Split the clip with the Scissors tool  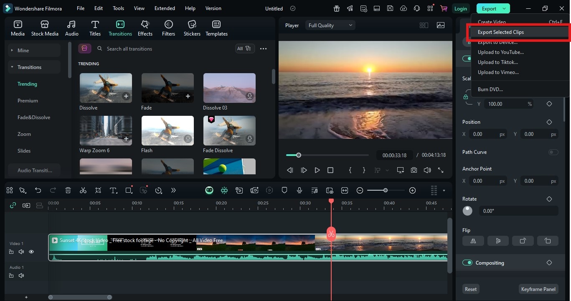click(x=83, y=190)
